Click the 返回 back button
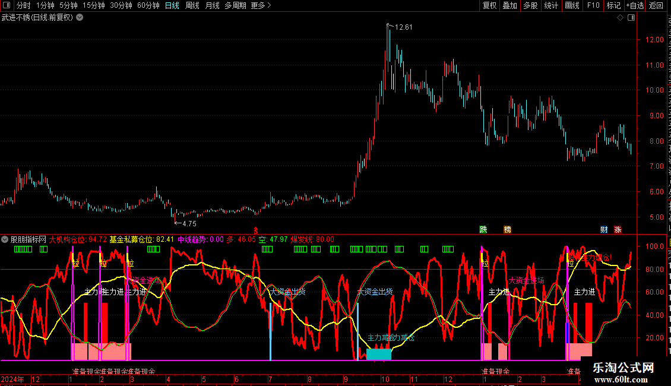 pos(656,5)
